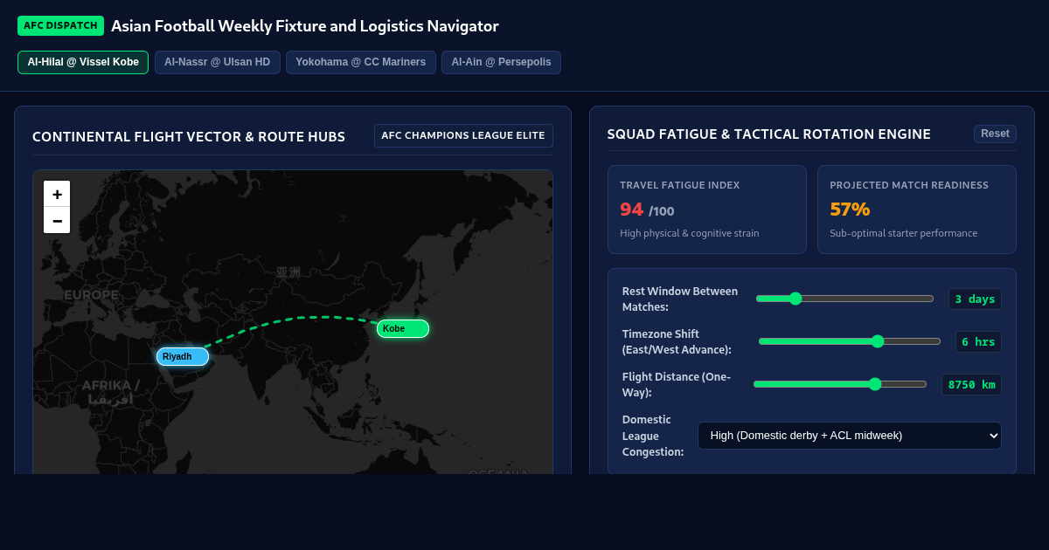Click the '8750 km' flight distance value
Viewport: 1049px width, 550px height.
[971, 384]
